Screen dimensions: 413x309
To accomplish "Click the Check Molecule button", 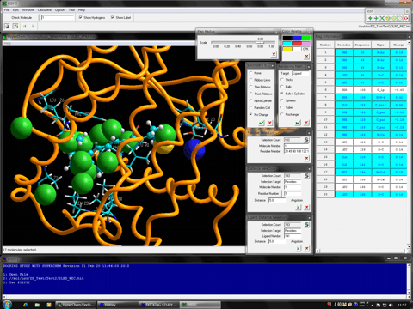I will [22, 18].
